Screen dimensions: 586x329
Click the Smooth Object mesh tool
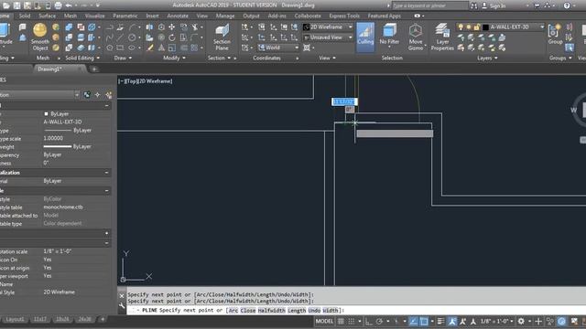pos(39,37)
